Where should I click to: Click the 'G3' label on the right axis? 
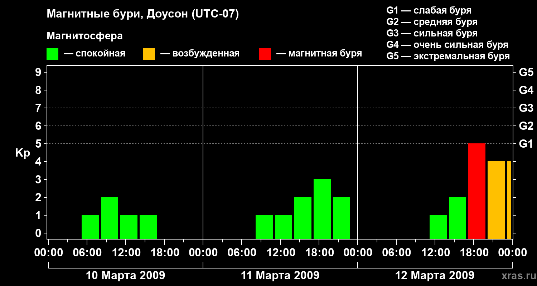(526, 108)
